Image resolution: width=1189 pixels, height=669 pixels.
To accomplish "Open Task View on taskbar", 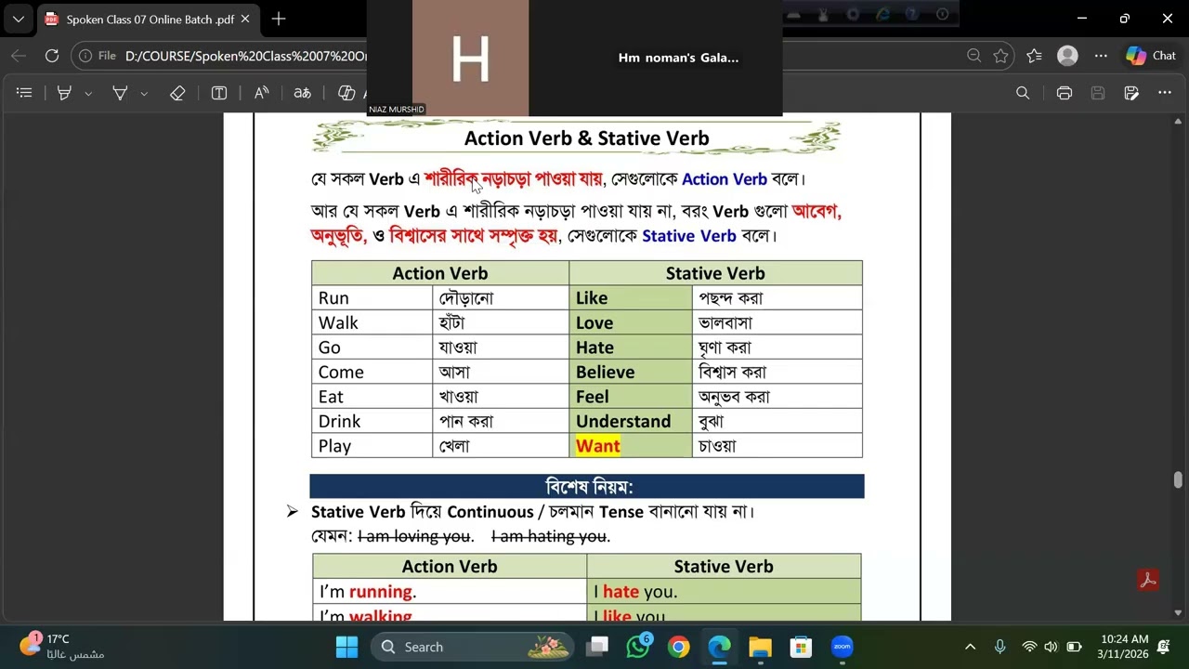I will click(597, 647).
